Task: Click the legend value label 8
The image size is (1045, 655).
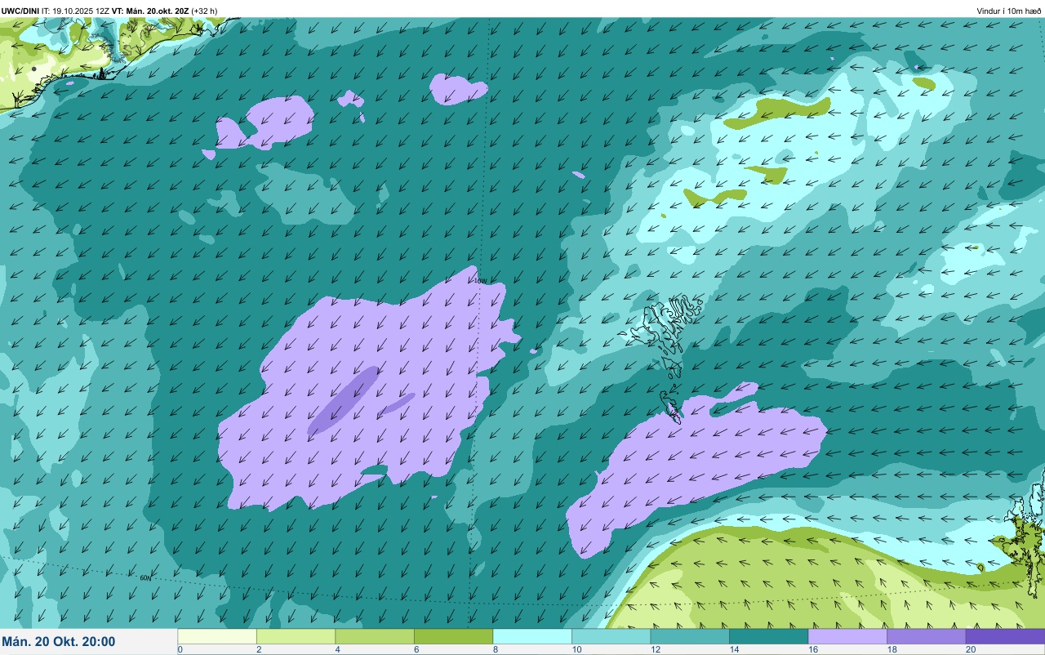Action: [495, 650]
